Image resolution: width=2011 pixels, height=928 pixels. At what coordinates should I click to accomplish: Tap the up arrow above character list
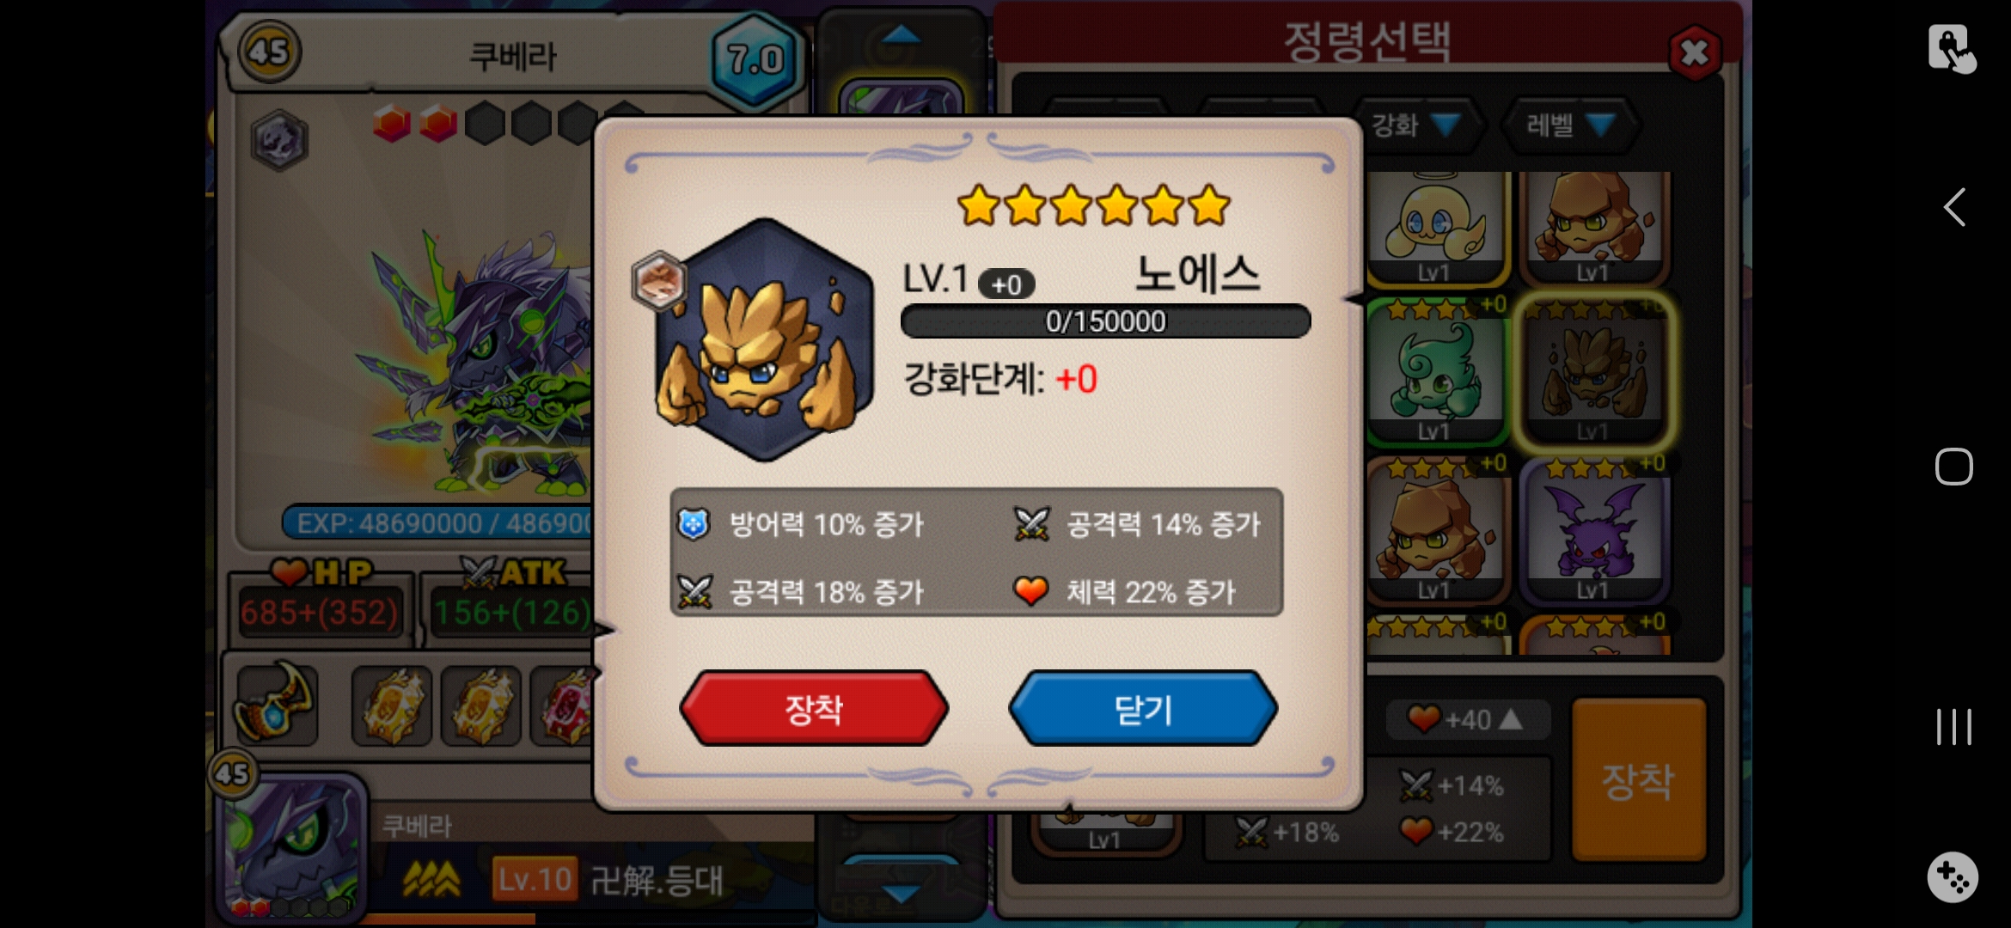click(x=902, y=36)
